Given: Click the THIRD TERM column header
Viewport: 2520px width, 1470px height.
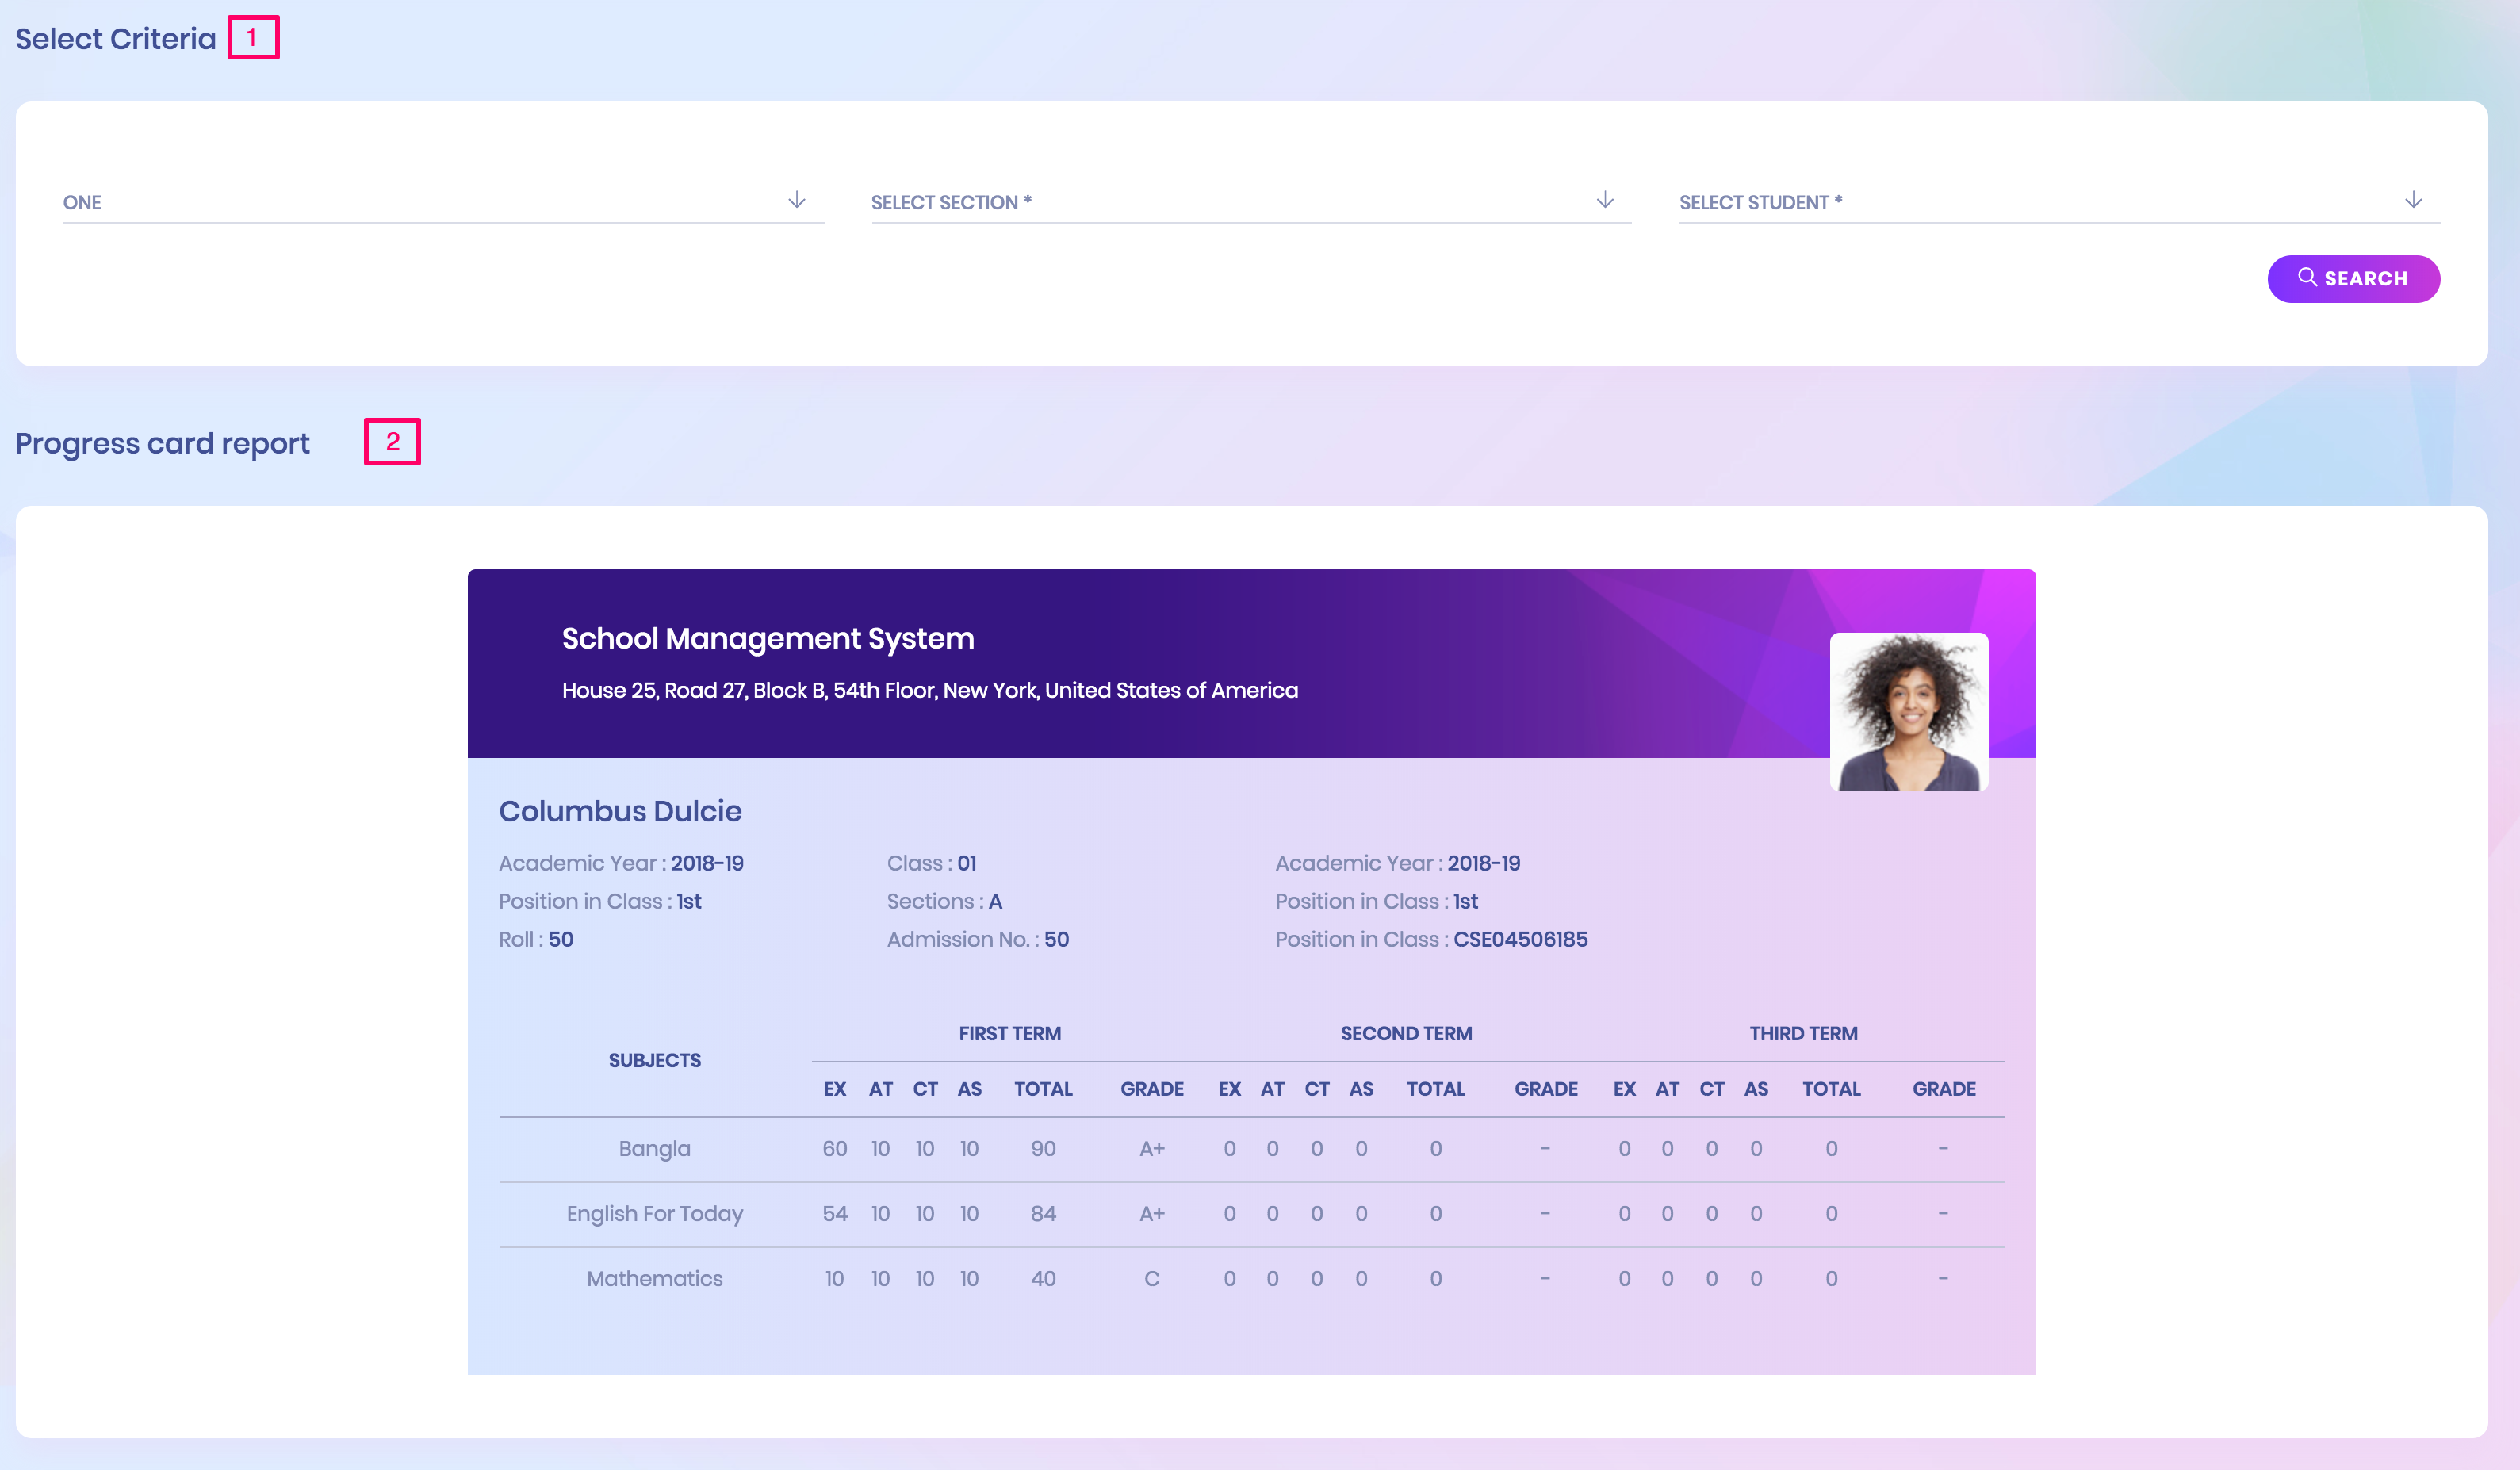Looking at the screenshot, I should coord(1802,1034).
